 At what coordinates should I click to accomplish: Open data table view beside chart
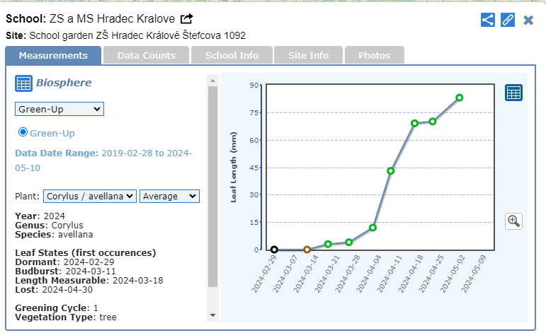513,93
